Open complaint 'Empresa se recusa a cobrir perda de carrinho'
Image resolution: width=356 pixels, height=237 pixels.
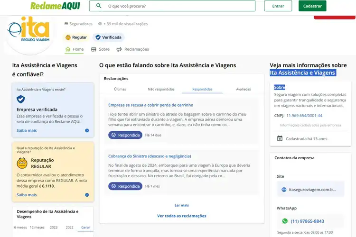[x=151, y=105]
